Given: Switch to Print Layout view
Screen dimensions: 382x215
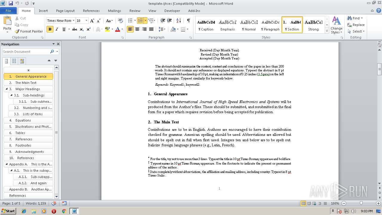Looking at the screenshot, I should (x=303, y=203).
